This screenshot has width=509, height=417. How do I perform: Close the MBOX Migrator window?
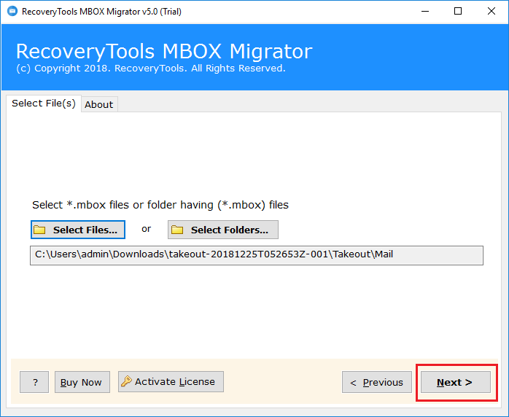click(491, 12)
